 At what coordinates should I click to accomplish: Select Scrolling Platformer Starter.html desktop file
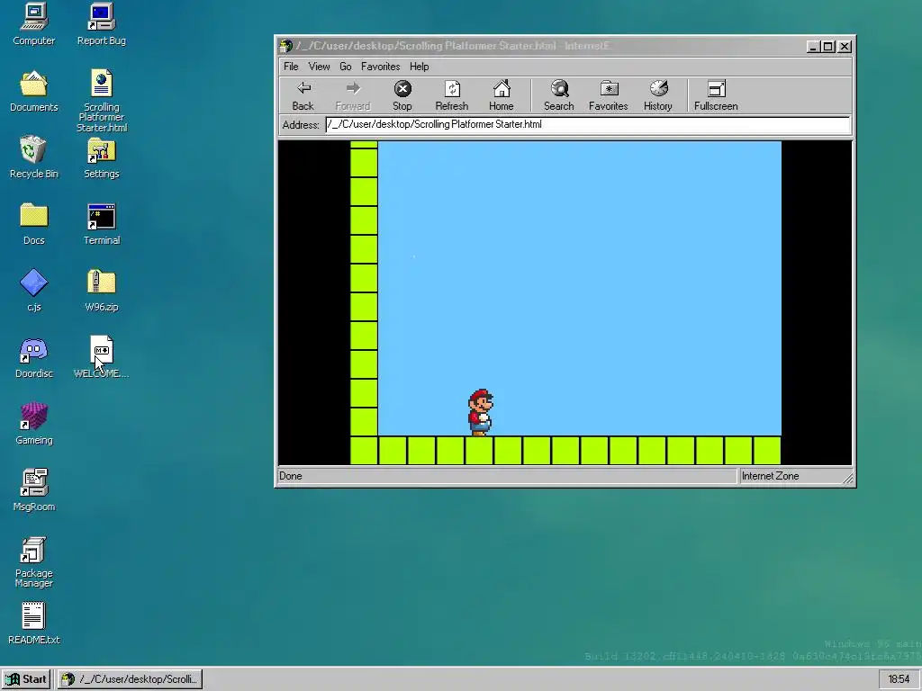click(102, 101)
